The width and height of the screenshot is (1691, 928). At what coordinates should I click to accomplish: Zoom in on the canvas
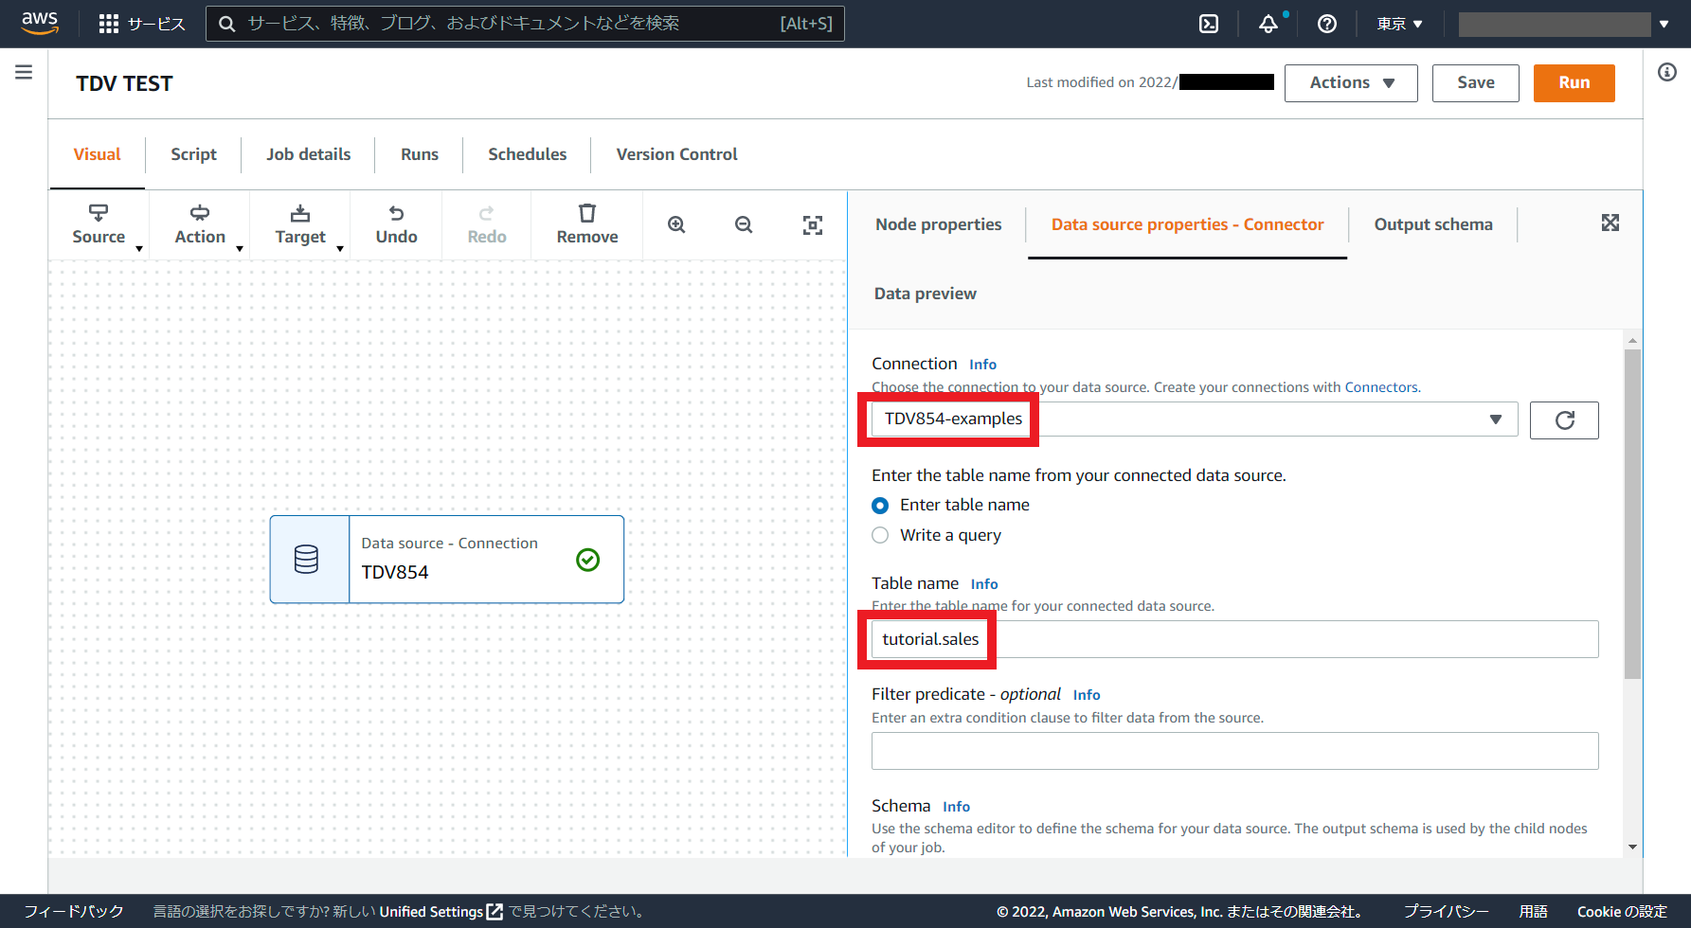(676, 224)
